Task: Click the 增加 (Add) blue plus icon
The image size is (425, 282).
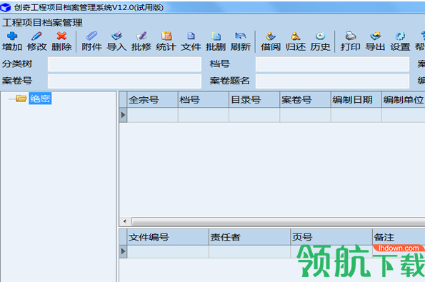Action: tap(12, 36)
